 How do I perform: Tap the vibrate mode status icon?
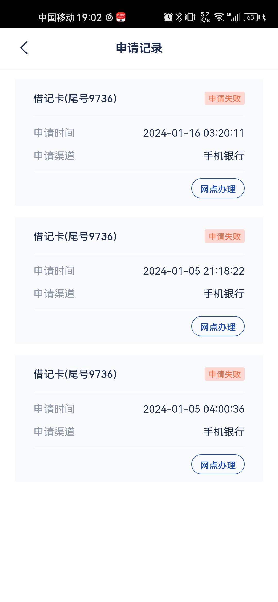[x=190, y=17]
